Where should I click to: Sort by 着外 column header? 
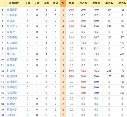(x=56, y=3)
